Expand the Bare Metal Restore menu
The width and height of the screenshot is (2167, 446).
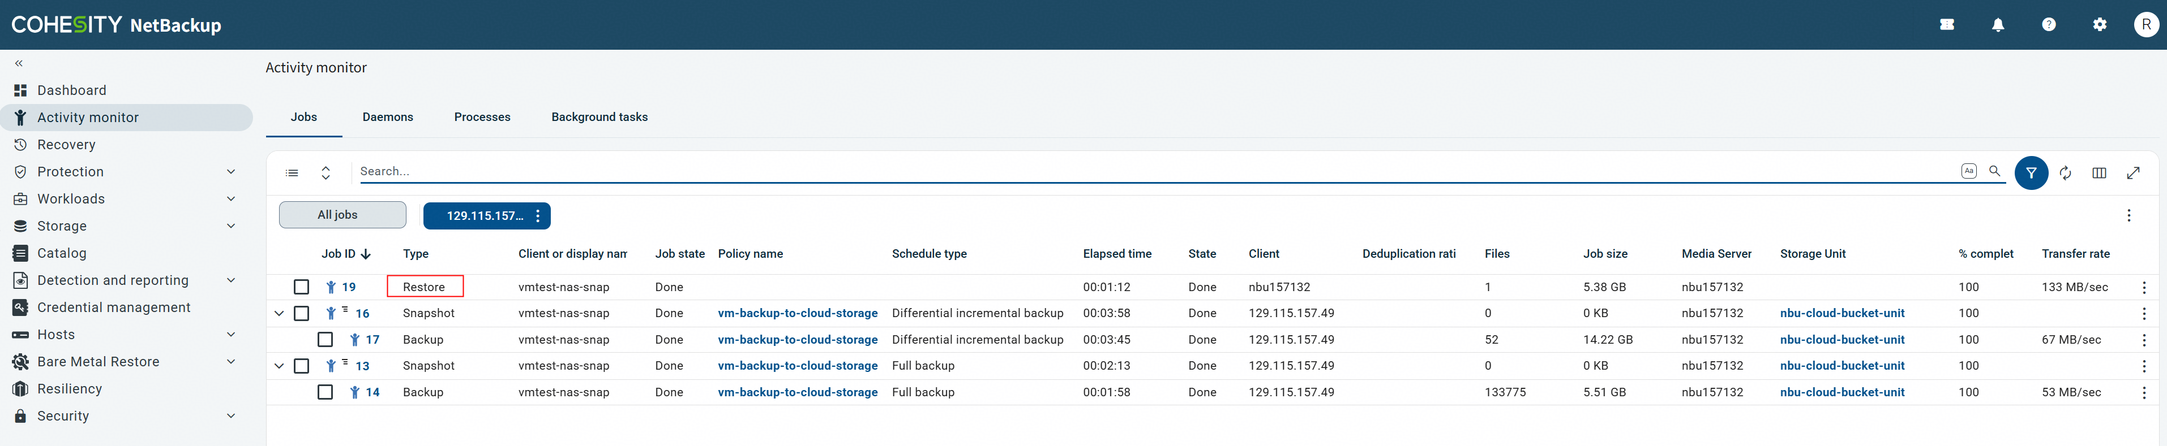pyautogui.click(x=230, y=362)
